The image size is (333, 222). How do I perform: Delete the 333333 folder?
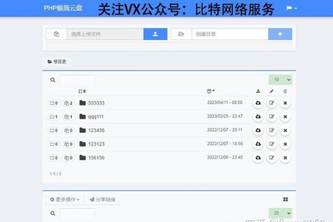285,103
